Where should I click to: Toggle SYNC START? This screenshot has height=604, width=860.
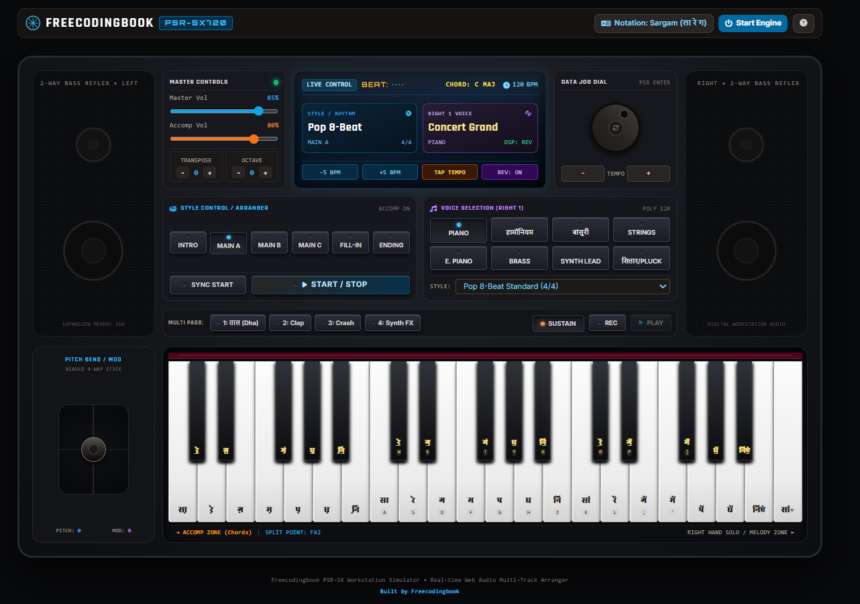(x=208, y=285)
